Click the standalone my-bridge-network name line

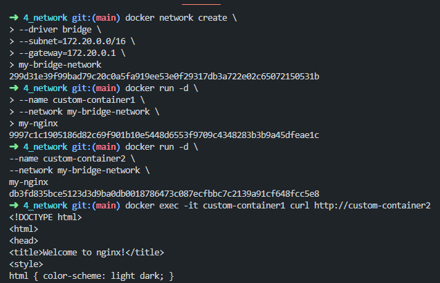[x=60, y=65]
